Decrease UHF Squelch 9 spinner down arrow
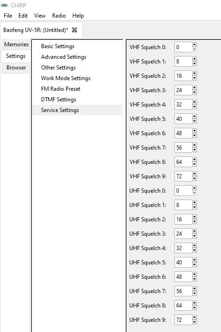 (x=195, y=322)
